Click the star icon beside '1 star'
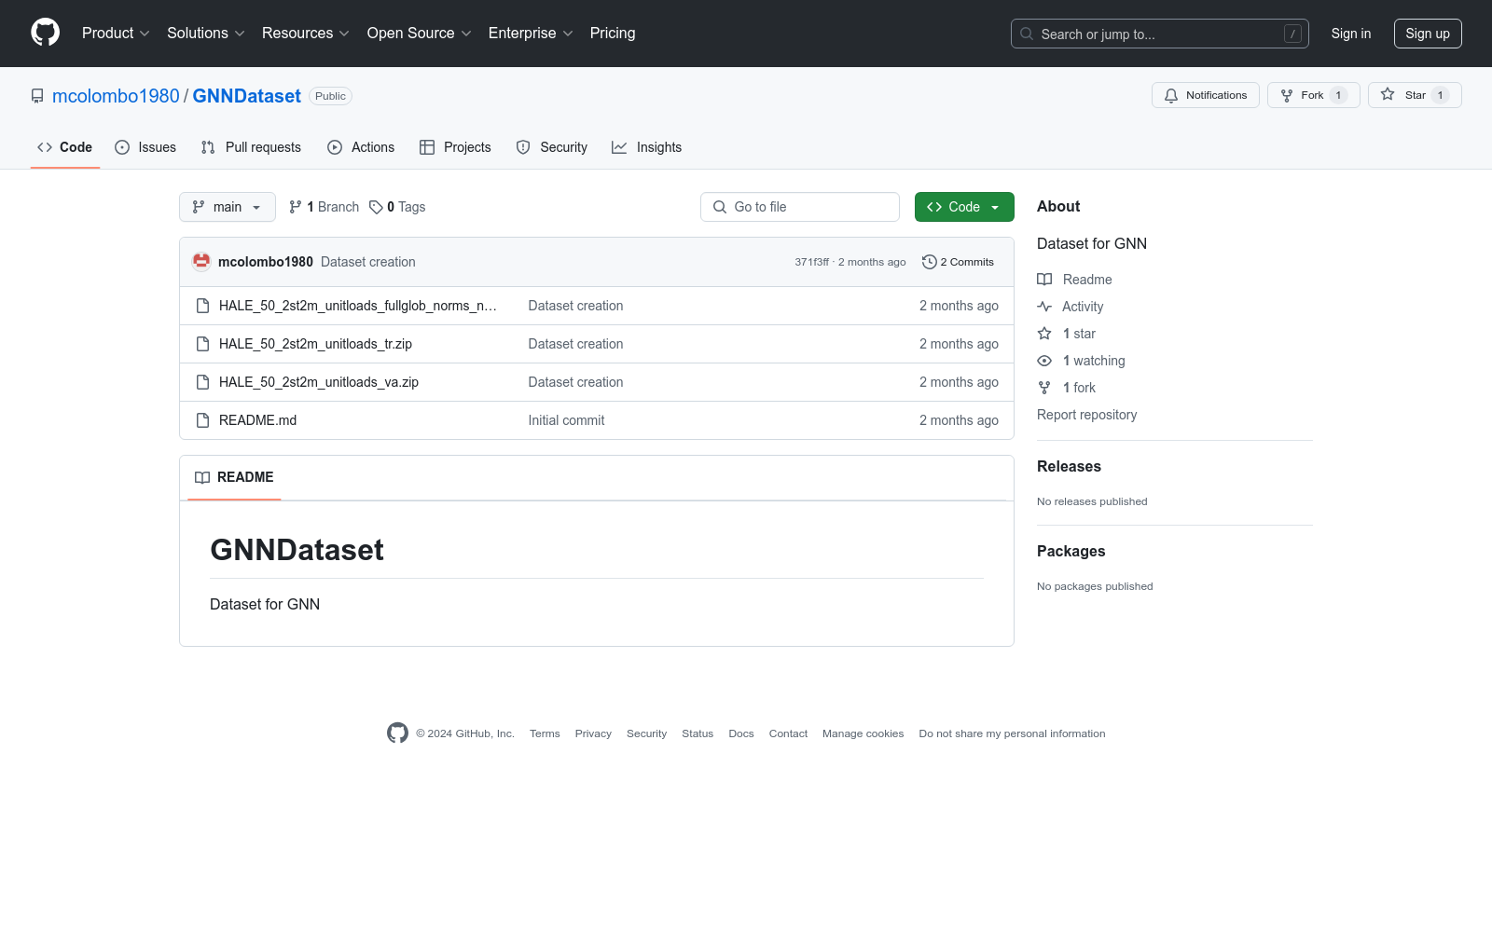The height and width of the screenshot is (932, 1492). pyautogui.click(x=1044, y=334)
